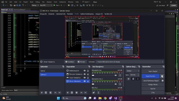Screen dimensions: 179x101
Task: Open Paneller menu in OBS
Action: 70,14
